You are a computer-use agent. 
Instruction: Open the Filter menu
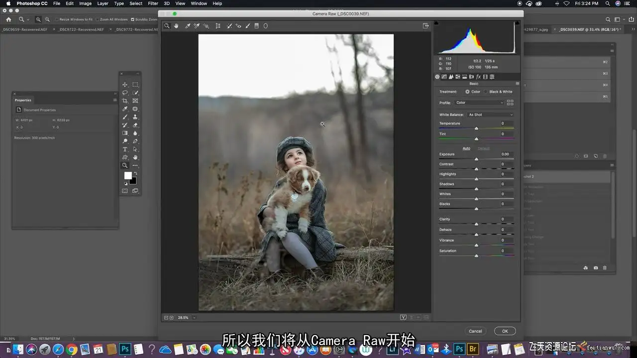coord(153,3)
